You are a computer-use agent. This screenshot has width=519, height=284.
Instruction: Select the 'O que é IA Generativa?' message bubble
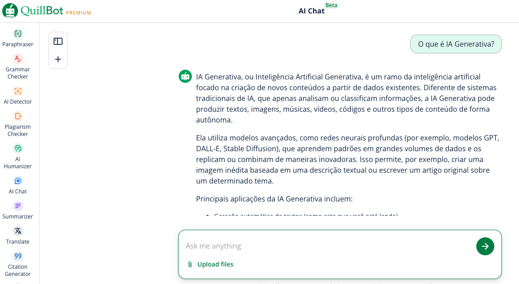click(456, 44)
